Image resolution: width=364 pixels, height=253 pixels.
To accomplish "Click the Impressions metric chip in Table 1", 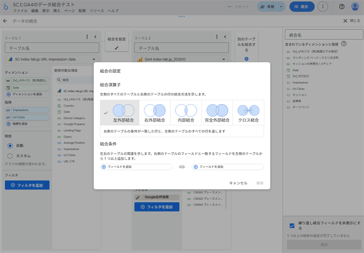I will point(27,110).
